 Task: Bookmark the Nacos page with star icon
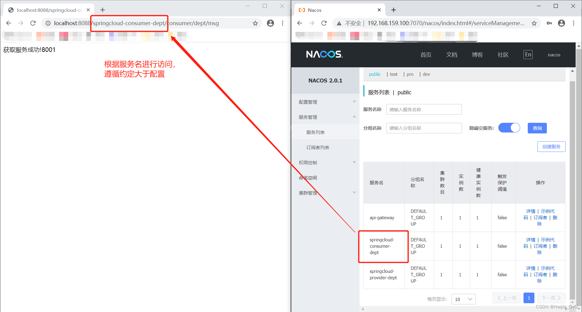point(534,23)
